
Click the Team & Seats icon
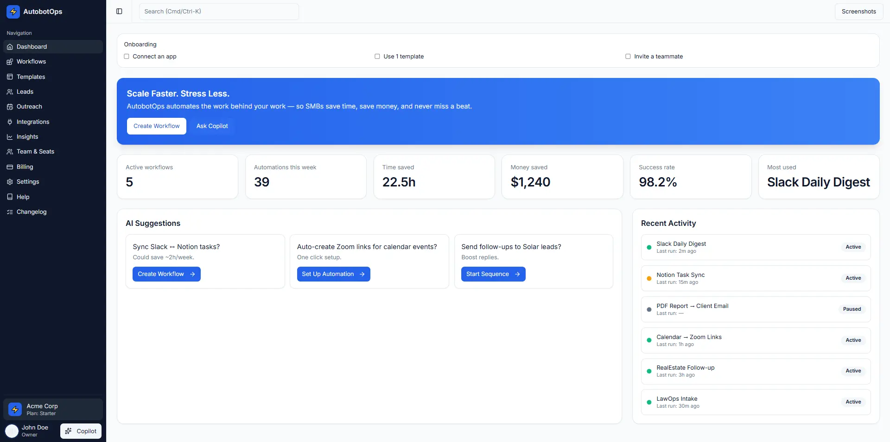10,152
